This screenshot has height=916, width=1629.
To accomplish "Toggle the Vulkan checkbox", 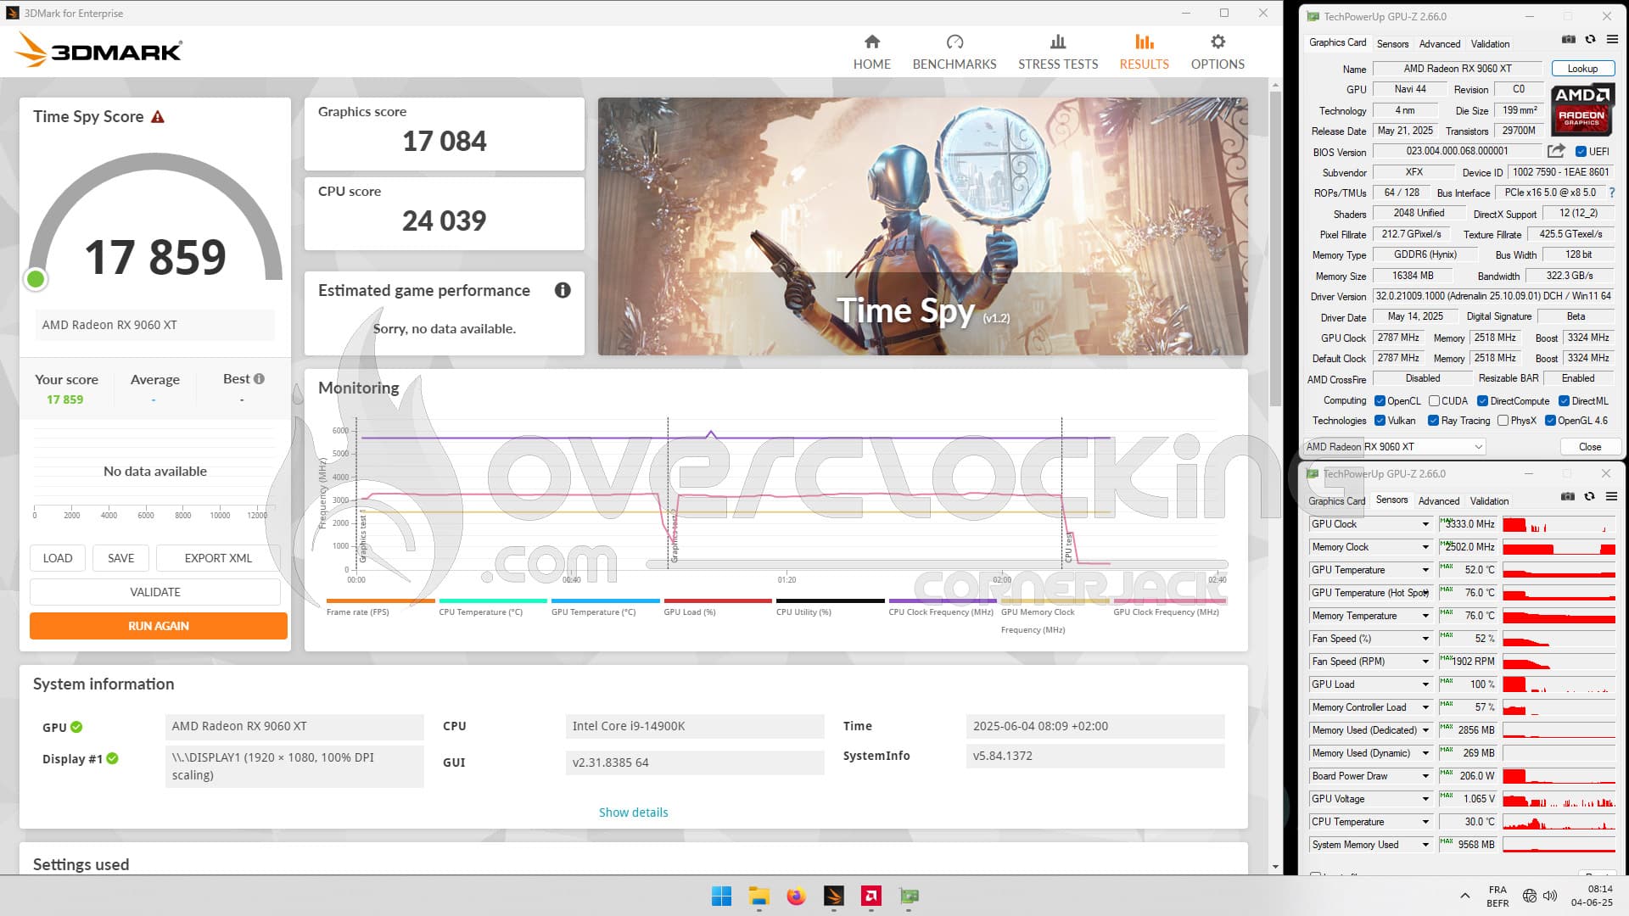I will pyautogui.click(x=1380, y=421).
